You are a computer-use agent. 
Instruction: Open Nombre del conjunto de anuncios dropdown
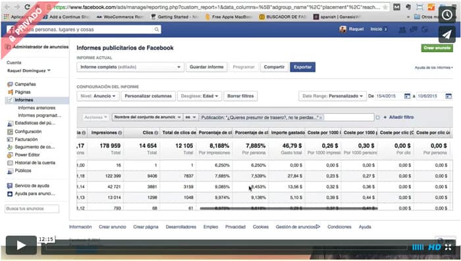click(148, 117)
